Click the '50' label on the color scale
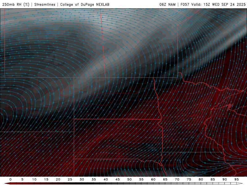Image resolution: width=247 pixels, height=185 pixels. 129,179
